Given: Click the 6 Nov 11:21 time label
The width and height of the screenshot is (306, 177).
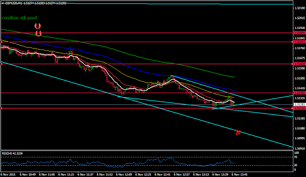Looking at the screenshot, I should (x=66, y=174).
